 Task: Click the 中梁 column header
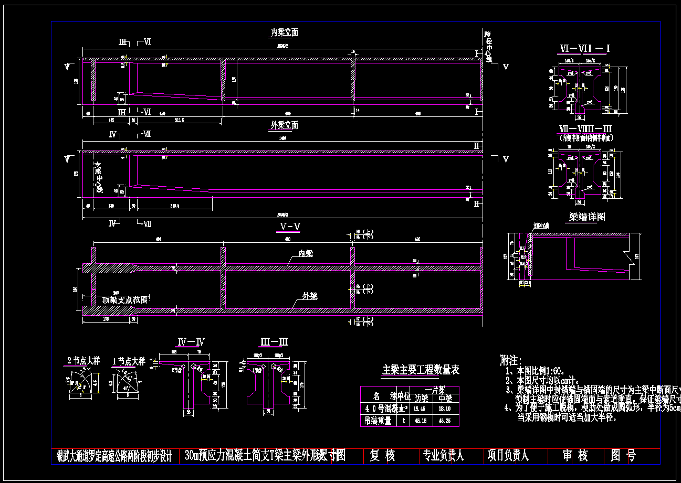point(445,399)
